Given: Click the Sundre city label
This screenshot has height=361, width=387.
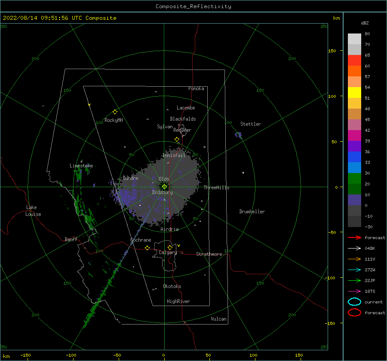Looking at the screenshot, I should [130, 178].
